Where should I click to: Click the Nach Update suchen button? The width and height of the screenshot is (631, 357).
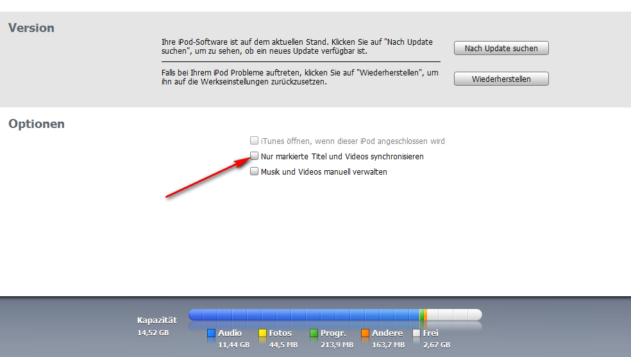[501, 48]
